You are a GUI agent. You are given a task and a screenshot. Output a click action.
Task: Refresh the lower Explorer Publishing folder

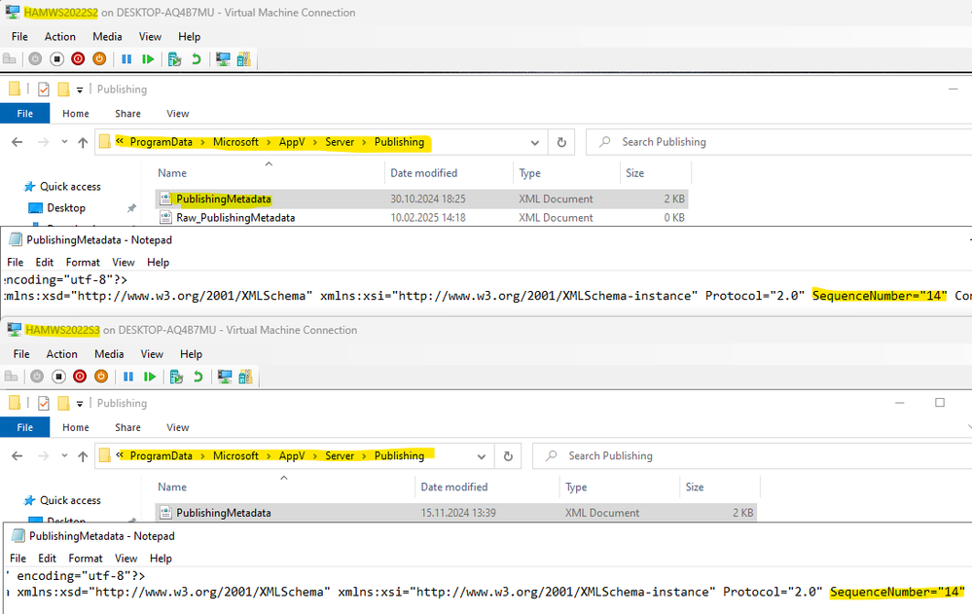tap(508, 455)
